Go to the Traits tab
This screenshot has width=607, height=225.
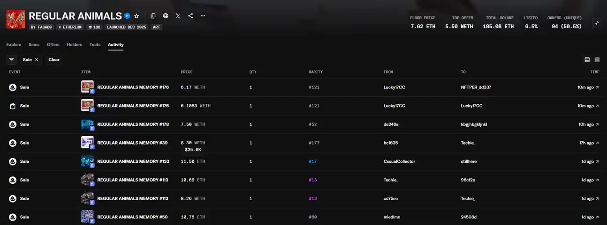coord(95,45)
